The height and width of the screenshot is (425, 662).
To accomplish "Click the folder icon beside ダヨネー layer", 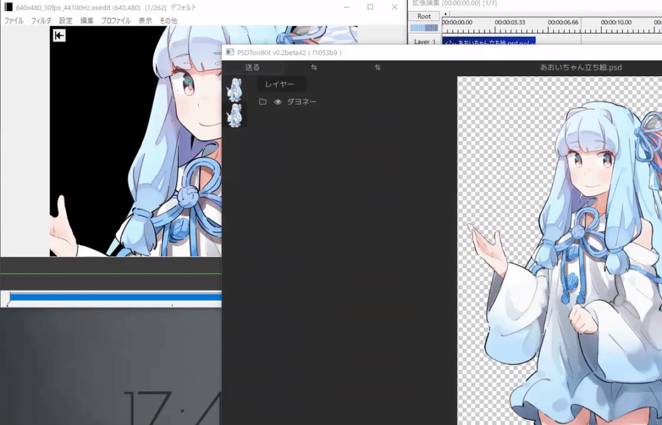I will click(263, 102).
